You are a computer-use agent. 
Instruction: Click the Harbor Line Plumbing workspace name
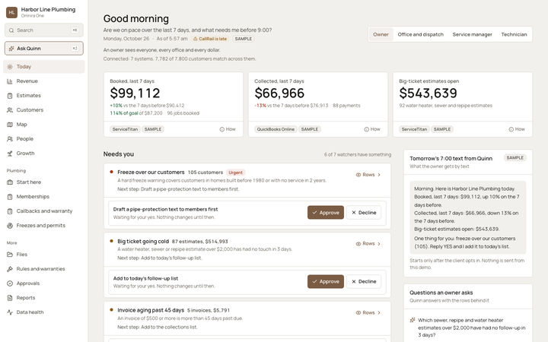(x=48, y=9)
